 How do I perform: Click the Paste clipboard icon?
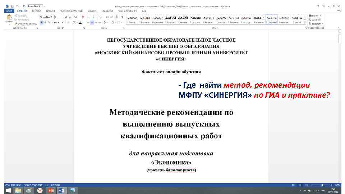pyautogui.click(x=9, y=17)
